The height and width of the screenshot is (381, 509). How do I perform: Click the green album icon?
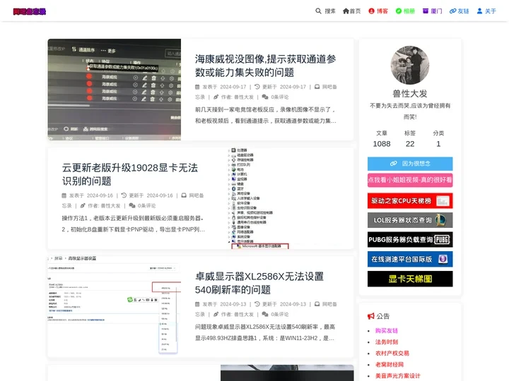tap(399, 11)
